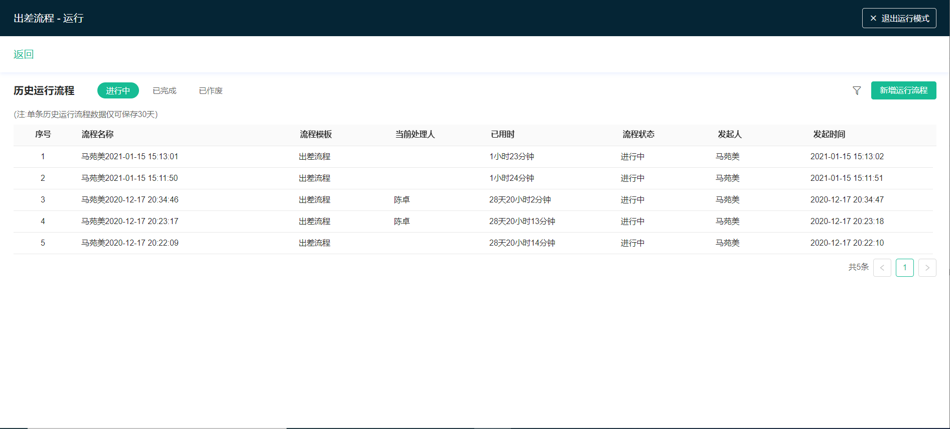
Task: Click elapsed time 28天20小时13分钟
Action: pyautogui.click(x=522, y=221)
